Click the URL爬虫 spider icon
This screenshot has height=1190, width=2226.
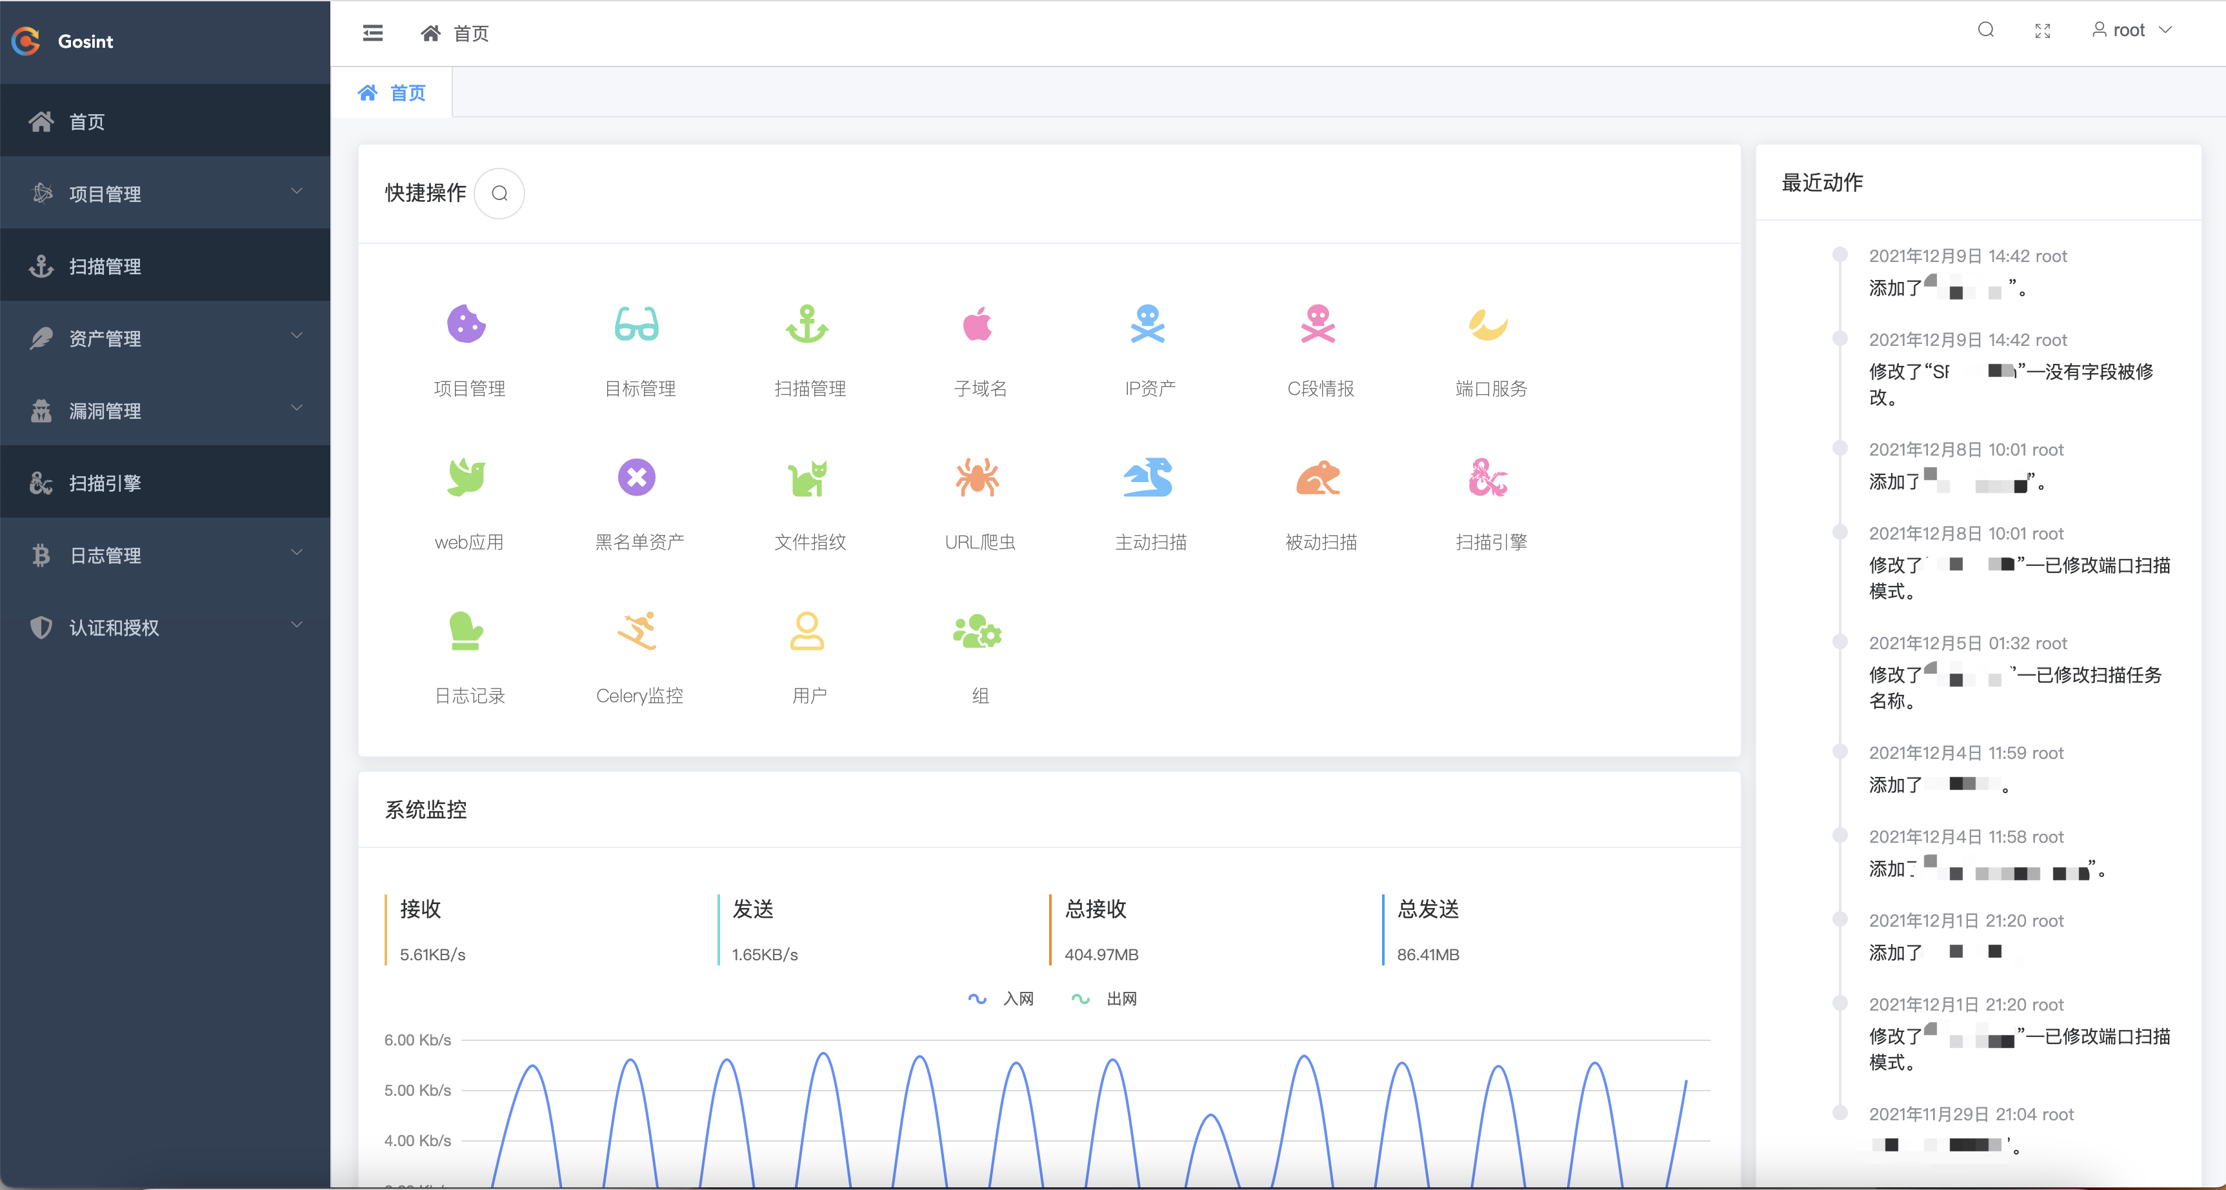[978, 478]
